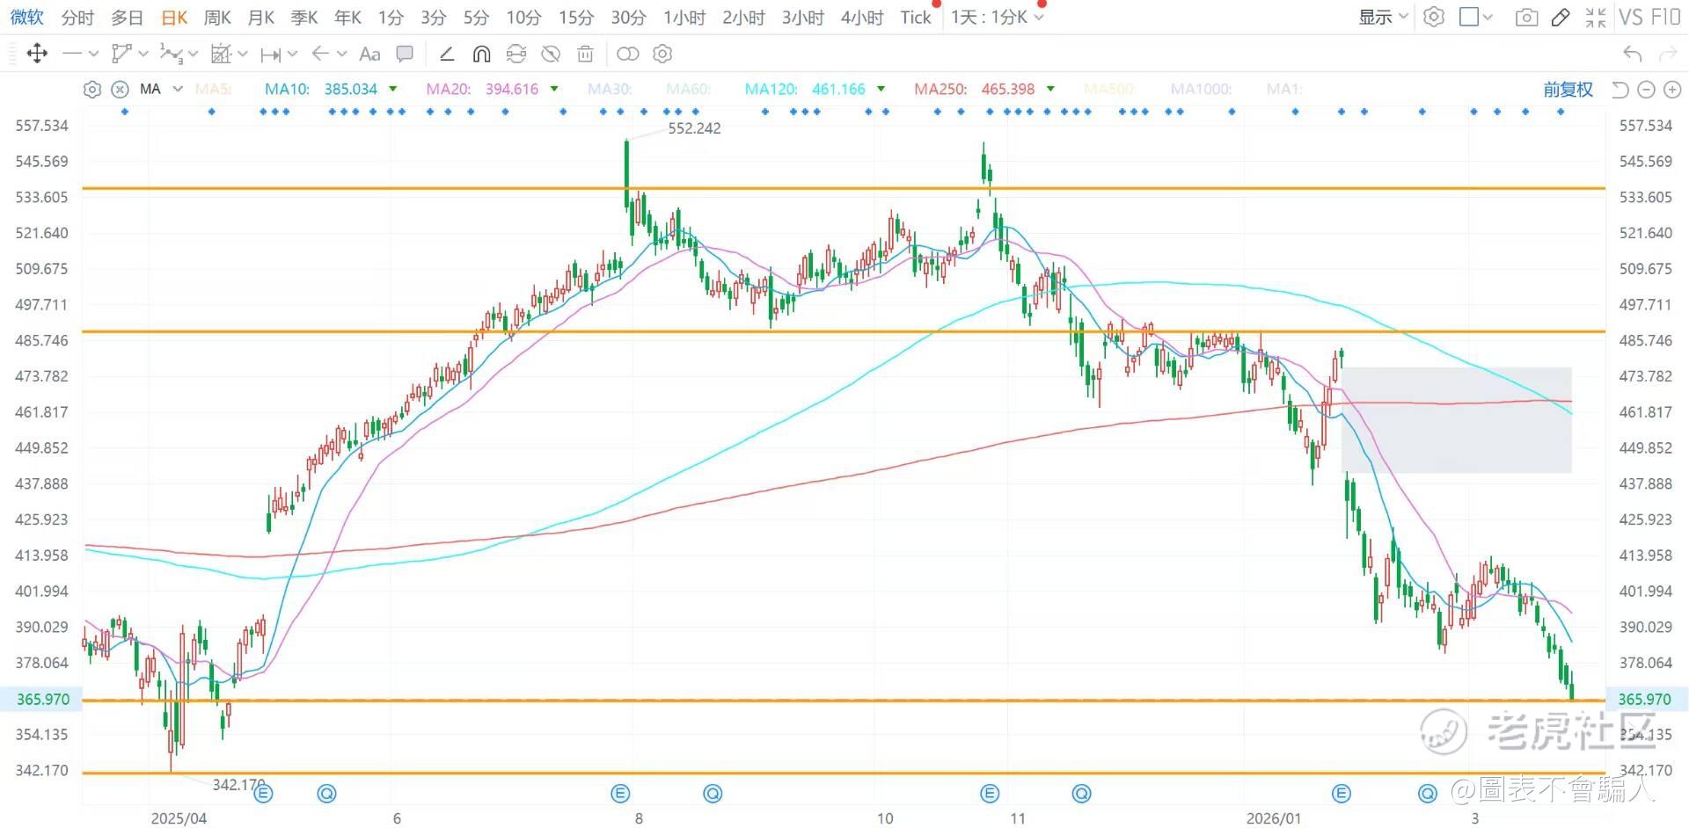This screenshot has height=828, width=1689.
Task: Open the 显示 display dropdown
Action: [1383, 17]
